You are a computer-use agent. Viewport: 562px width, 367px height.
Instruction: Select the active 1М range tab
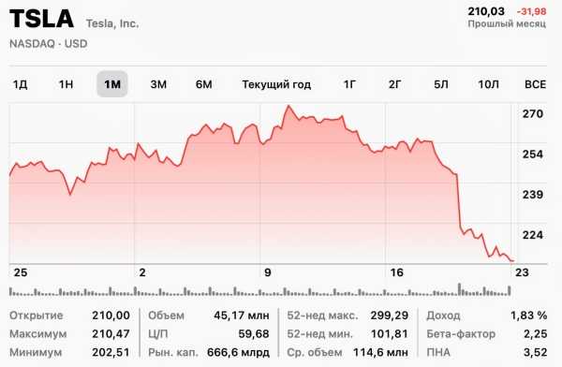112,84
